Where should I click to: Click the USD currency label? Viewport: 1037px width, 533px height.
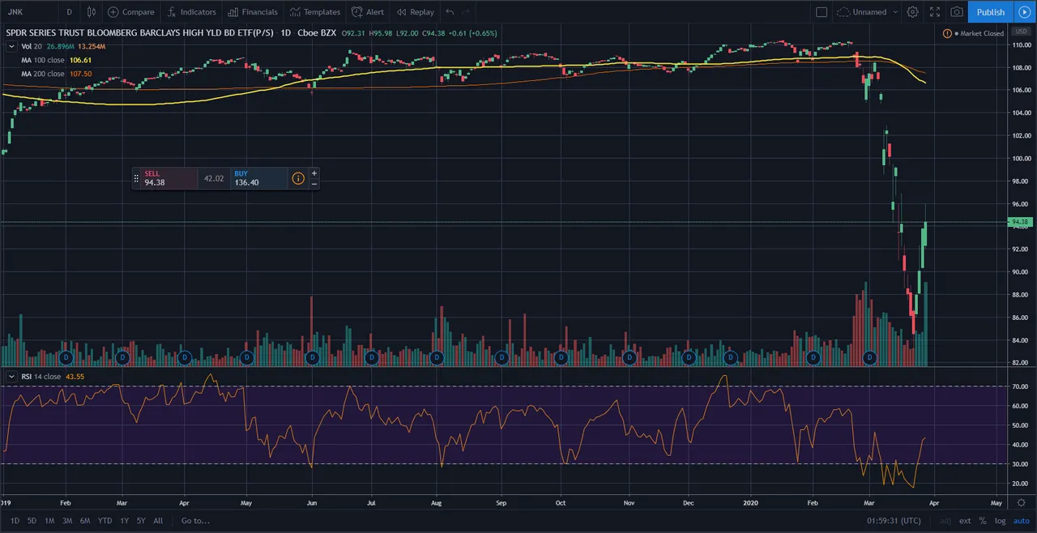tap(1021, 32)
